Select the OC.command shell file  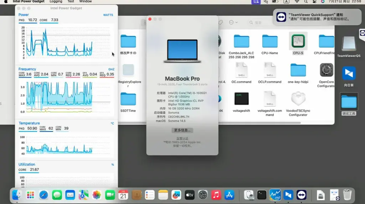241,70
